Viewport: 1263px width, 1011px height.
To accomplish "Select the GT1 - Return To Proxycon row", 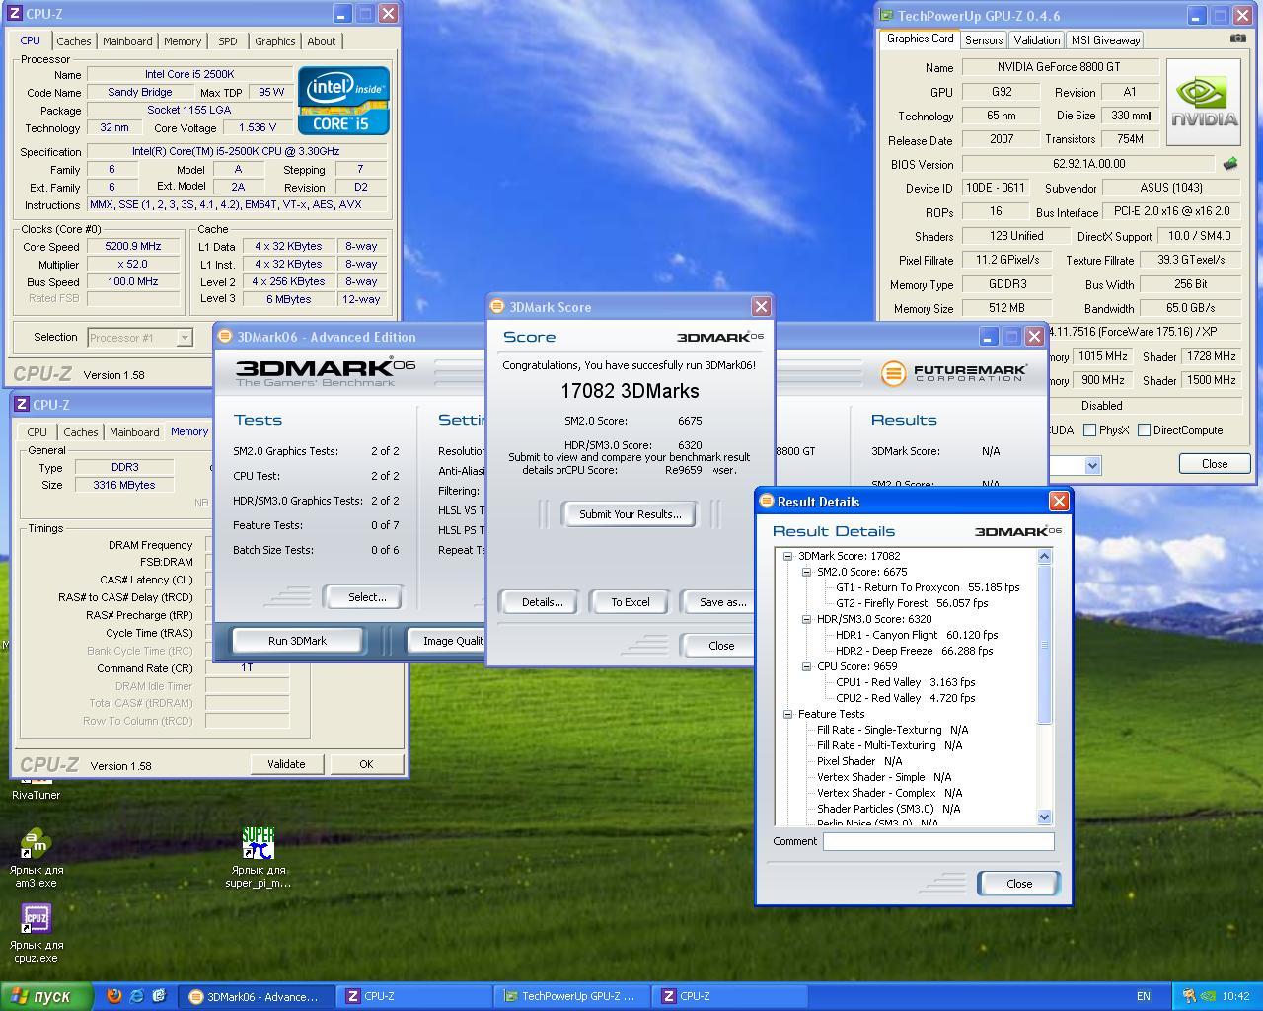I will 928,587.
